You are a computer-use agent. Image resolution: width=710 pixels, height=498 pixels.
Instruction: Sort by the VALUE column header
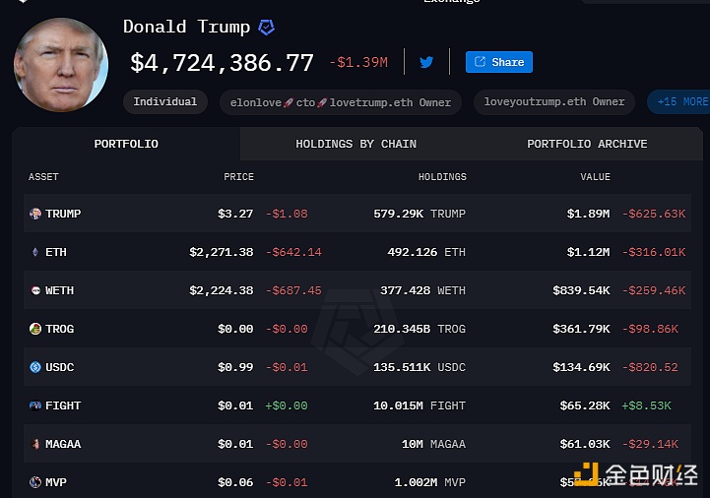595,177
